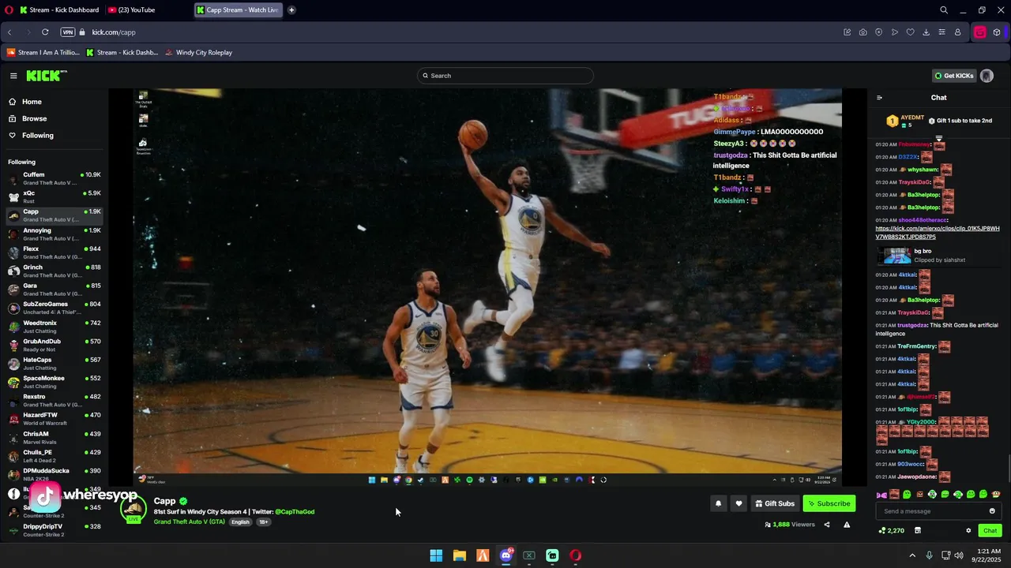Click the Kick search field

point(505,76)
